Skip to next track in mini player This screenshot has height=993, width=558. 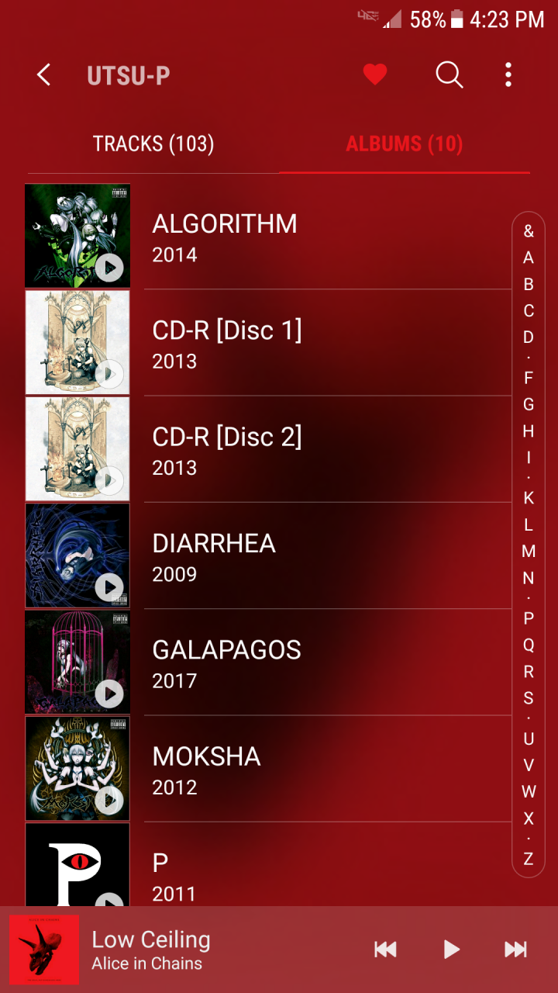515,950
